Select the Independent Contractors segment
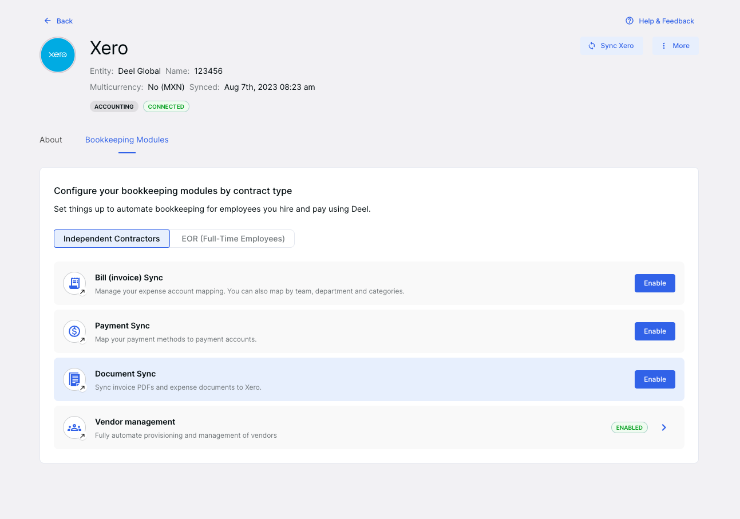The image size is (740, 519). pyautogui.click(x=112, y=239)
